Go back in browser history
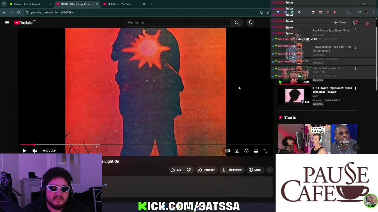The image size is (378, 212). pyautogui.click(x=4, y=12)
